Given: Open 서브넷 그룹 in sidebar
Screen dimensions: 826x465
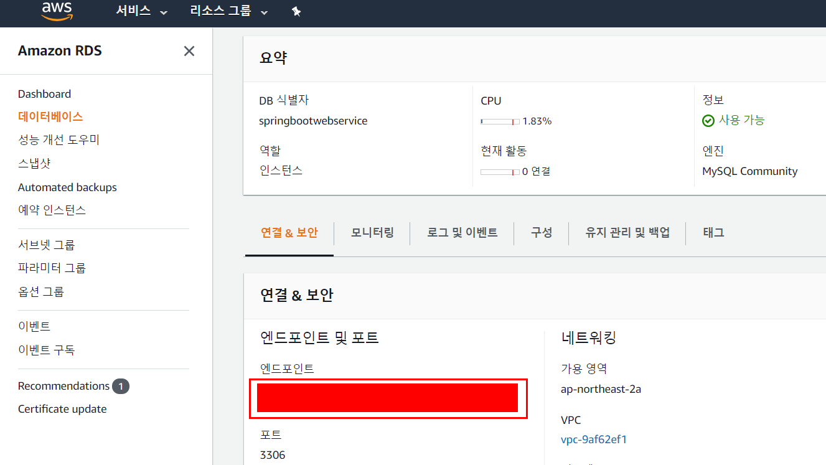Looking at the screenshot, I should pyautogui.click(x=47, y=245).
